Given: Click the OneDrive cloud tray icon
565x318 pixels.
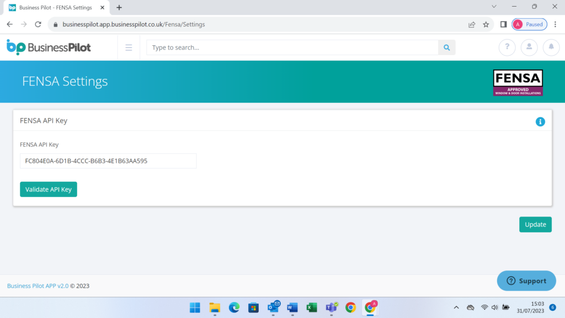Looking at the screenshot, I should pos(470,308).
